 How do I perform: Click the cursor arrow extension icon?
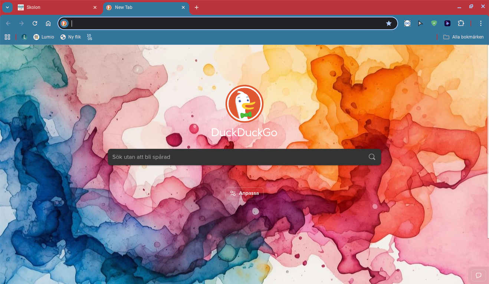click(x=420, y=23)
